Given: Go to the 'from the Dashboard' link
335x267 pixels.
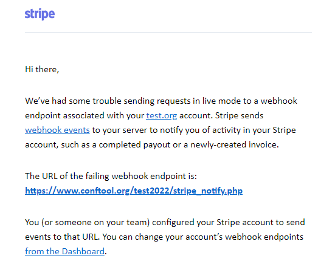Looking at the screenshot, I should coord(64,251).
